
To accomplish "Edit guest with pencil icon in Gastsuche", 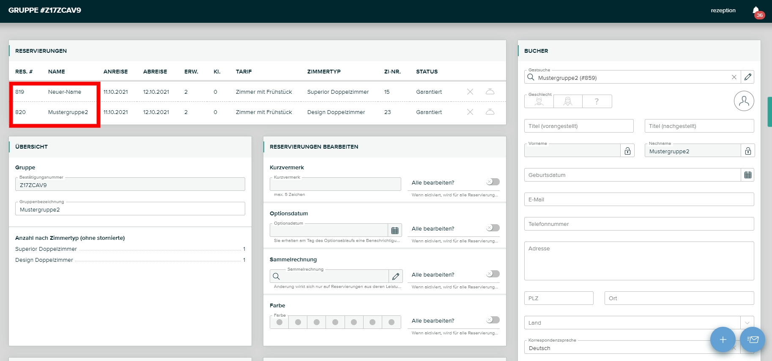I will (x=747, y=77).
